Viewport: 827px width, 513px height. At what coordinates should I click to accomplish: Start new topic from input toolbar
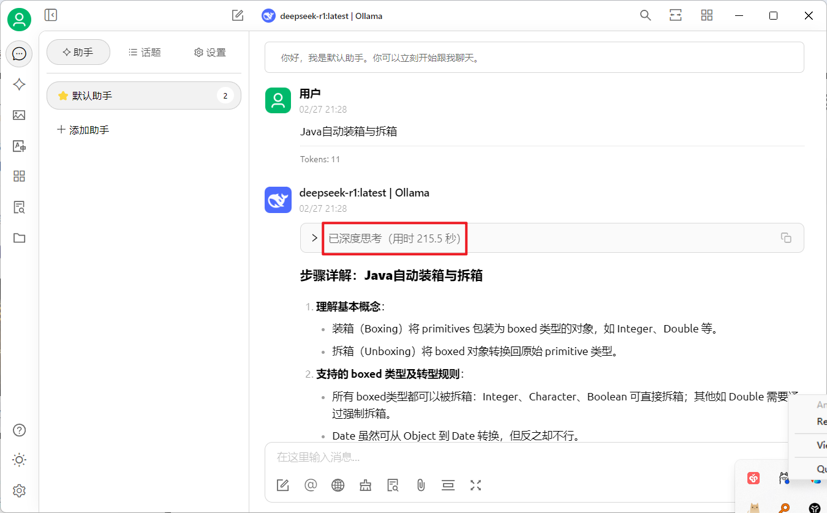282,485
